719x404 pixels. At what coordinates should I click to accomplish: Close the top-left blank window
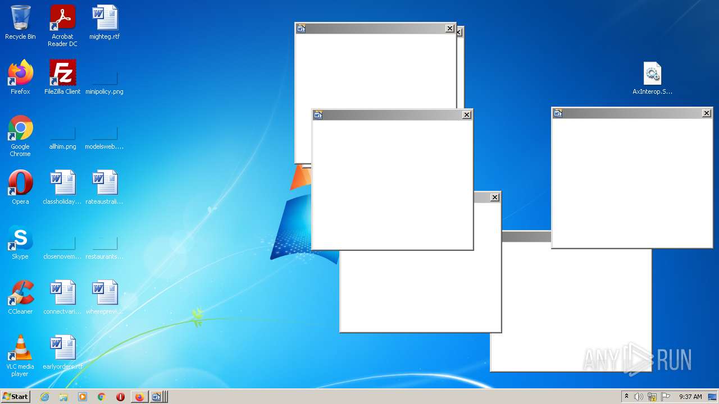450,29
